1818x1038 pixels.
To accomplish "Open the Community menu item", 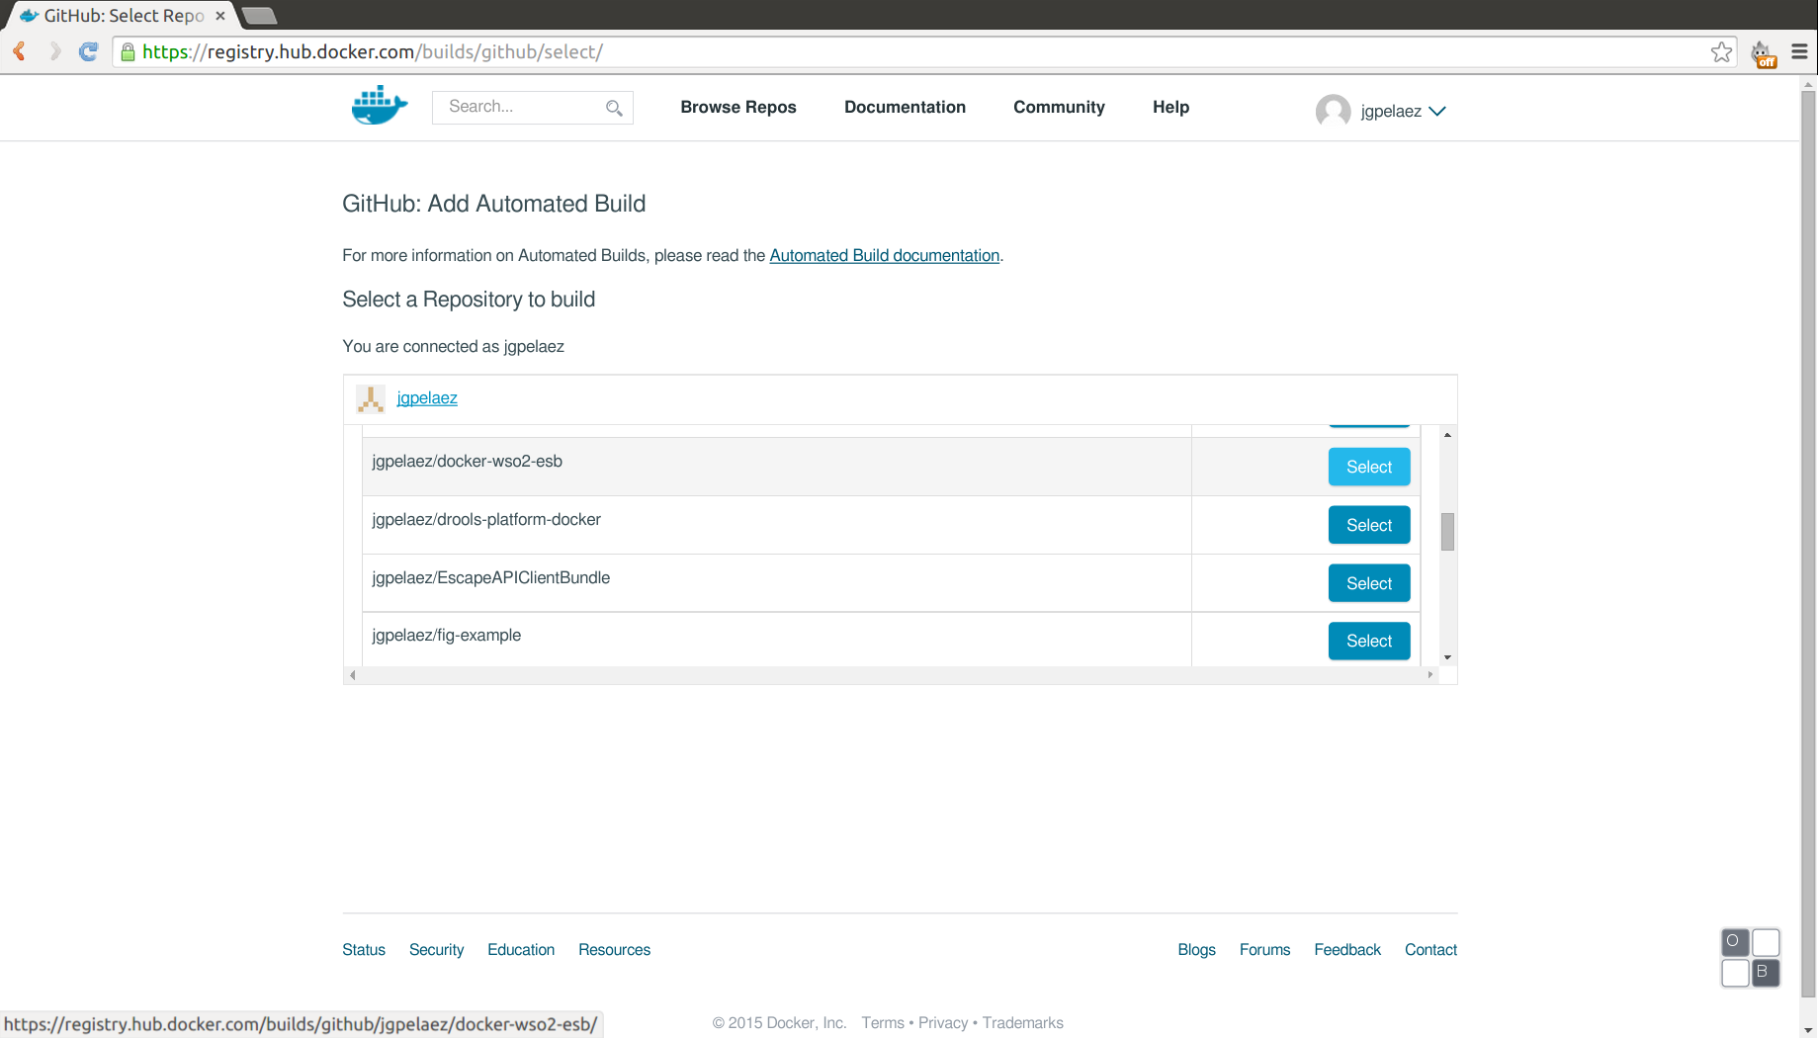I will coord(1059,107).
